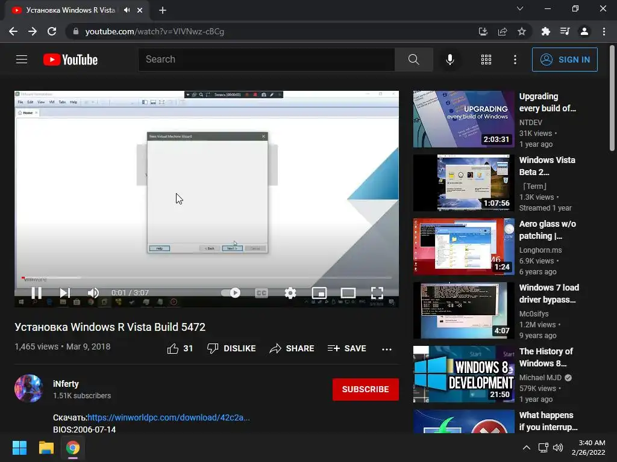Switch to miniplayer mode

(x=319, y=293)
